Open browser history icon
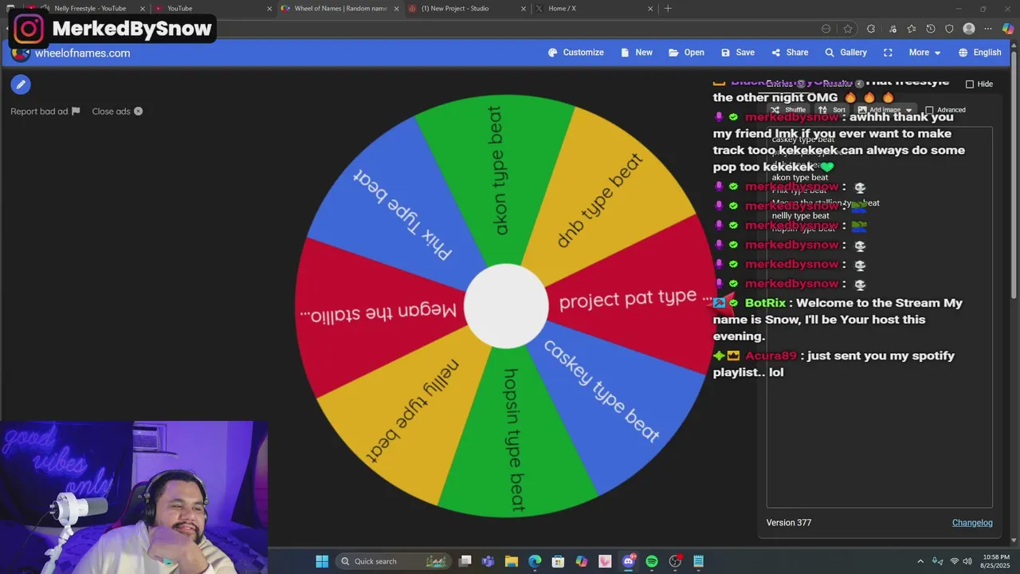This screenshot has height=574, width=1020. [x=930, y=29]
